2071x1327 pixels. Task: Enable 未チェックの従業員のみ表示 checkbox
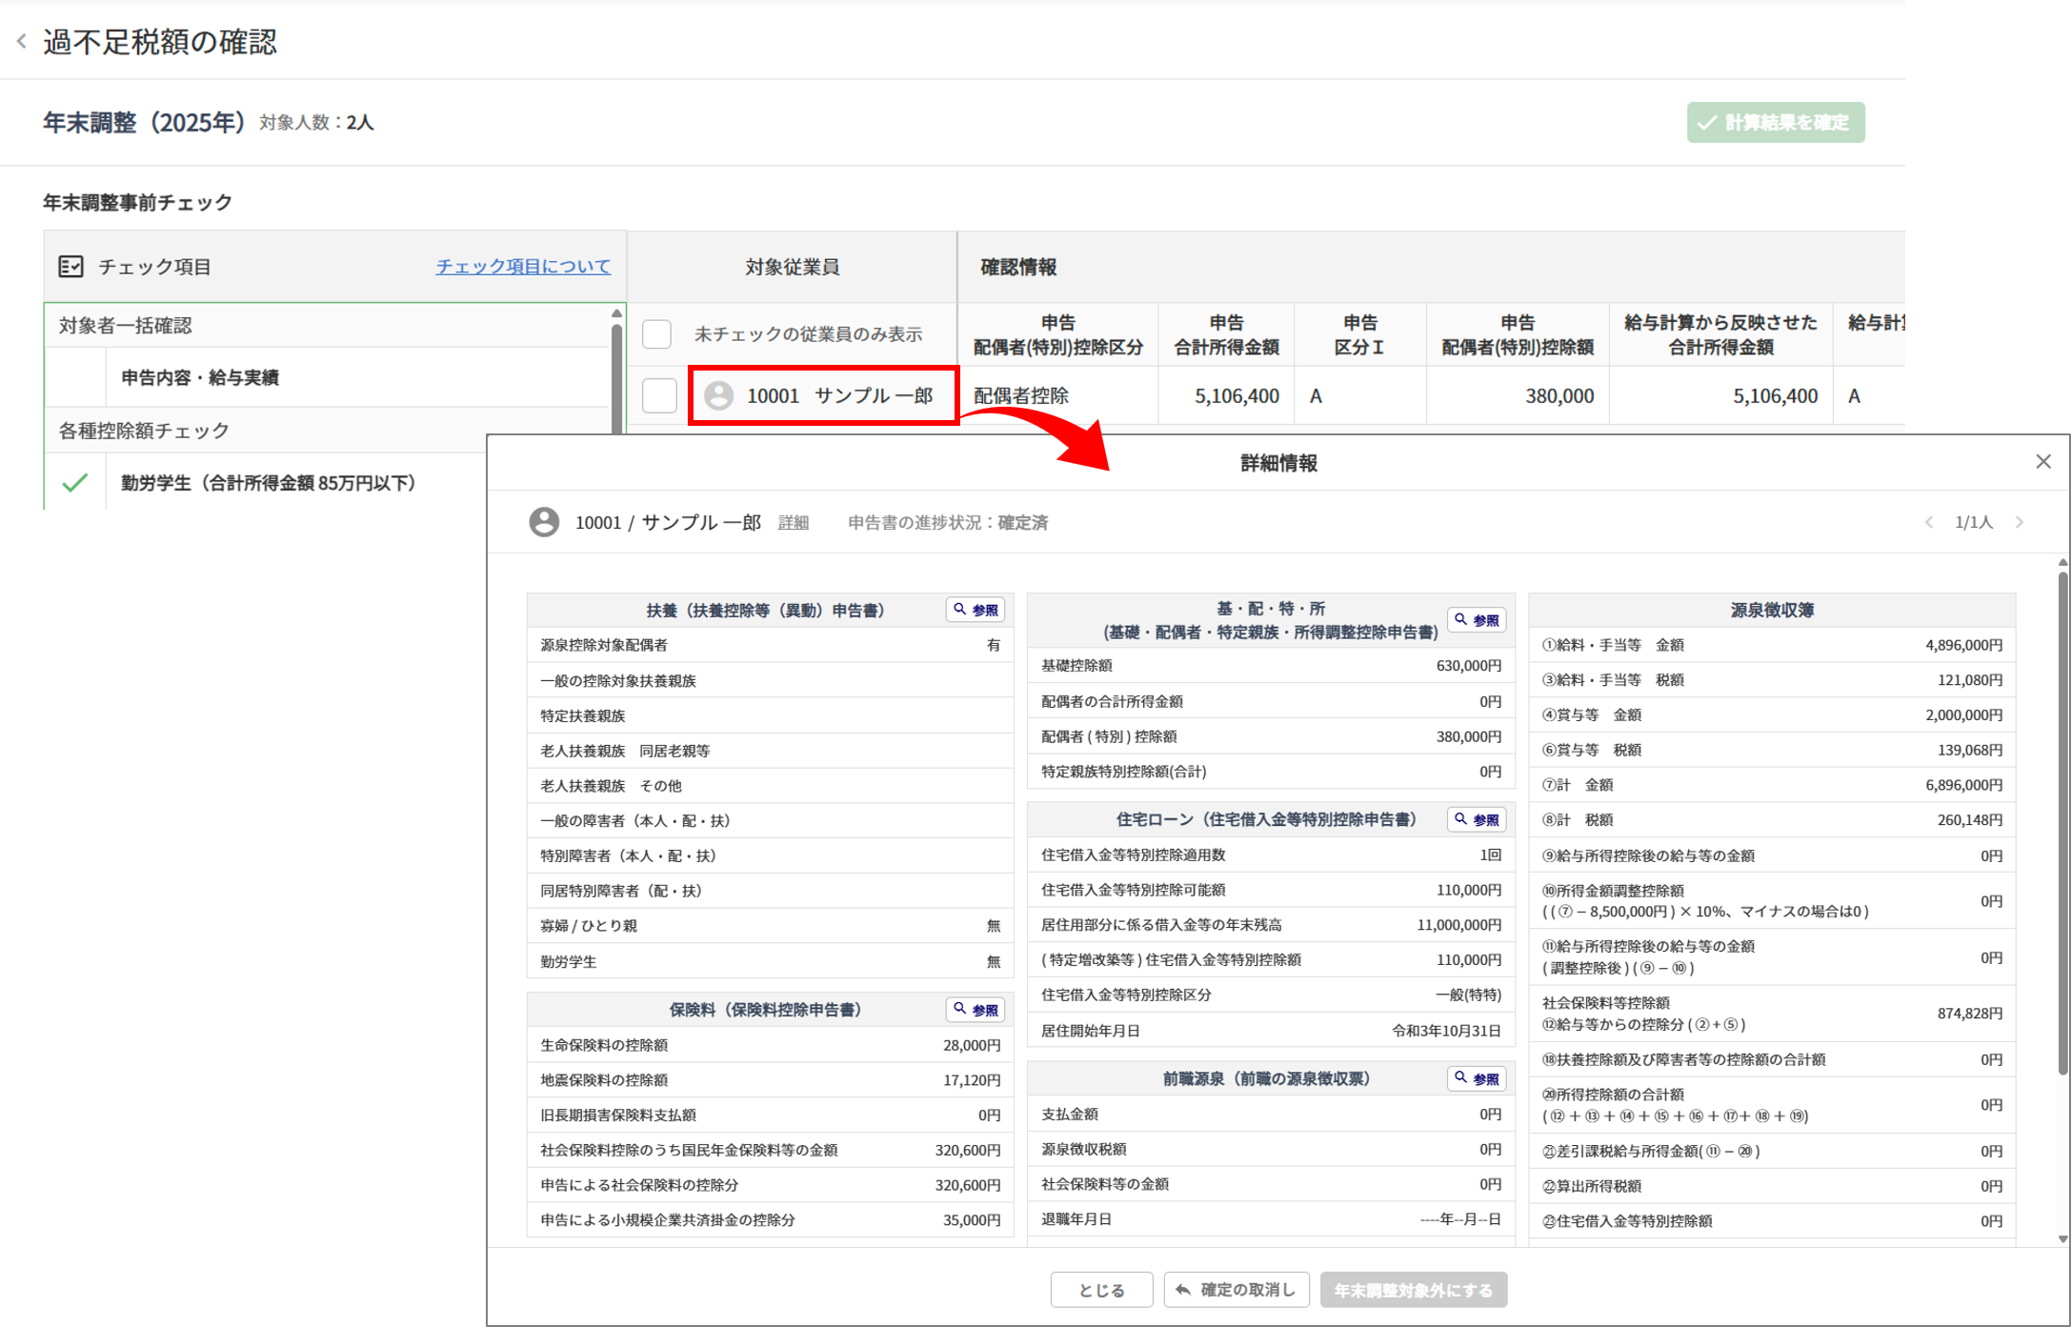pos(657,334)
